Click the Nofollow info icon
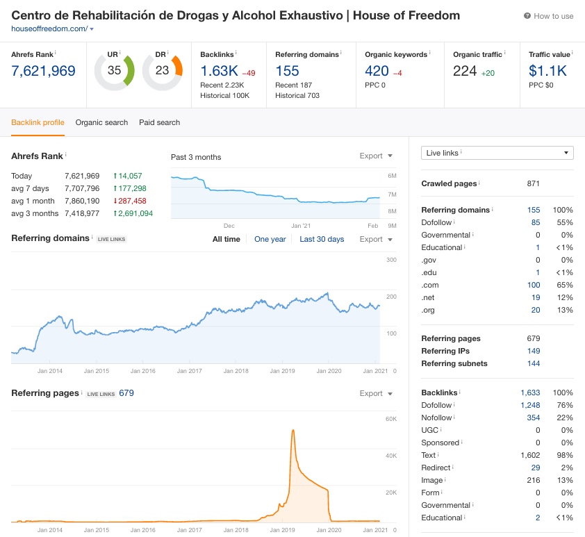The width and height of the screenshot is (585, 537). coord(454,417)
